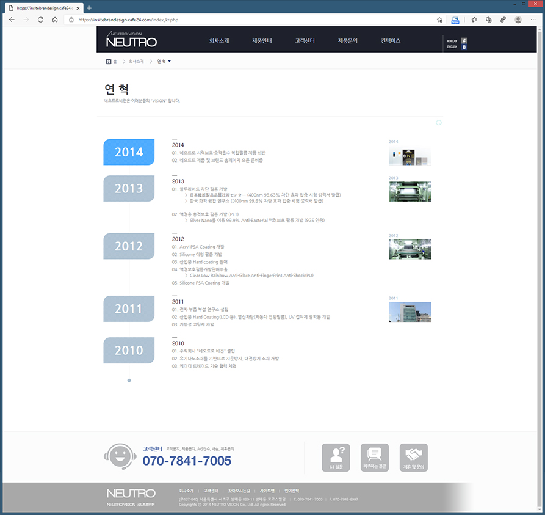Select the 2012 timeline marker

tap(129, 246)
